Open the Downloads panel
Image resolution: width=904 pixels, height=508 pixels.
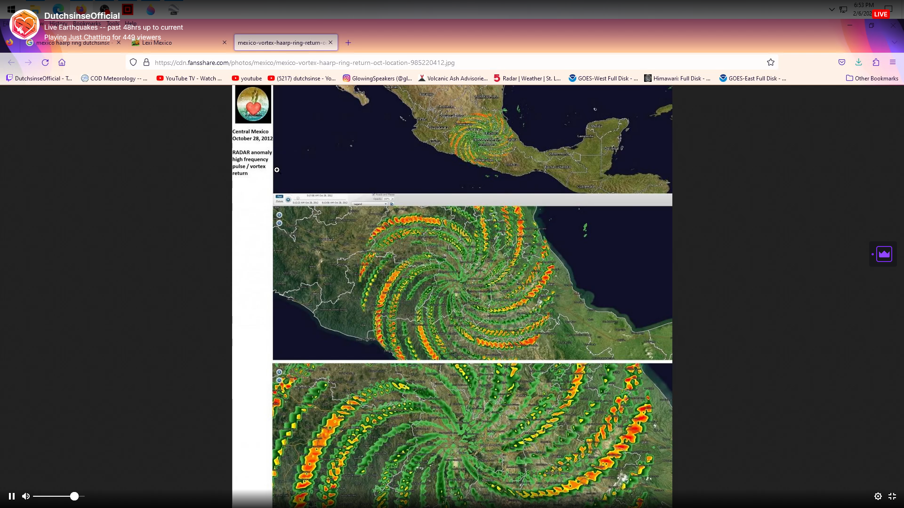click(x=859, y=62)
